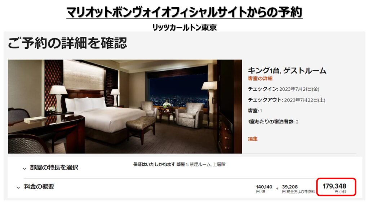The image size is (369, 208).
Task: Select the room title キング1台, ゲストルーム
Action: coord(287,70)
